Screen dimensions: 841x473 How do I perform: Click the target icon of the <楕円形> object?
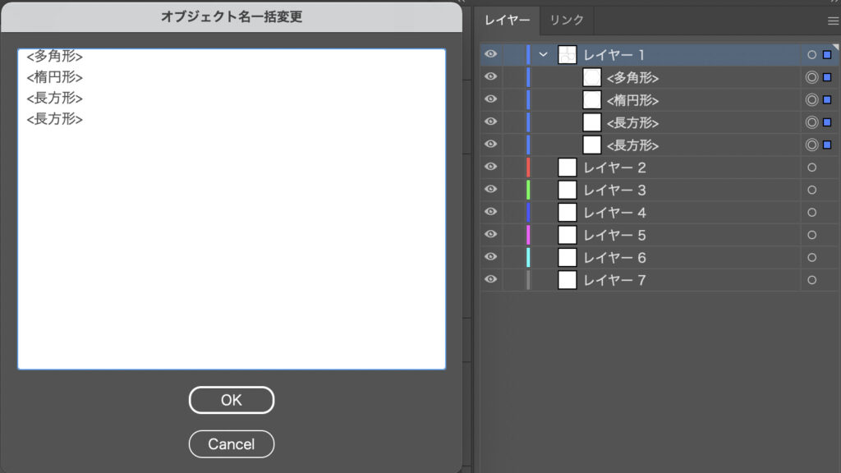pos(811,100)
